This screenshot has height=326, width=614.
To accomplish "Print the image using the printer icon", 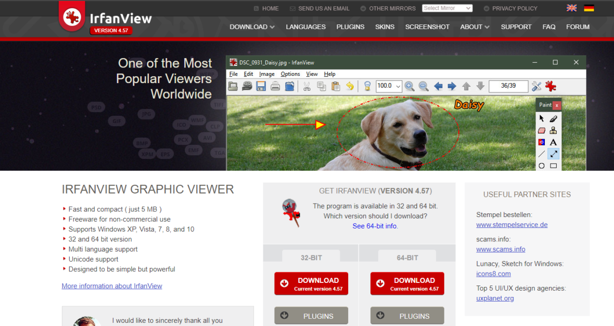I will pos(275,86).
